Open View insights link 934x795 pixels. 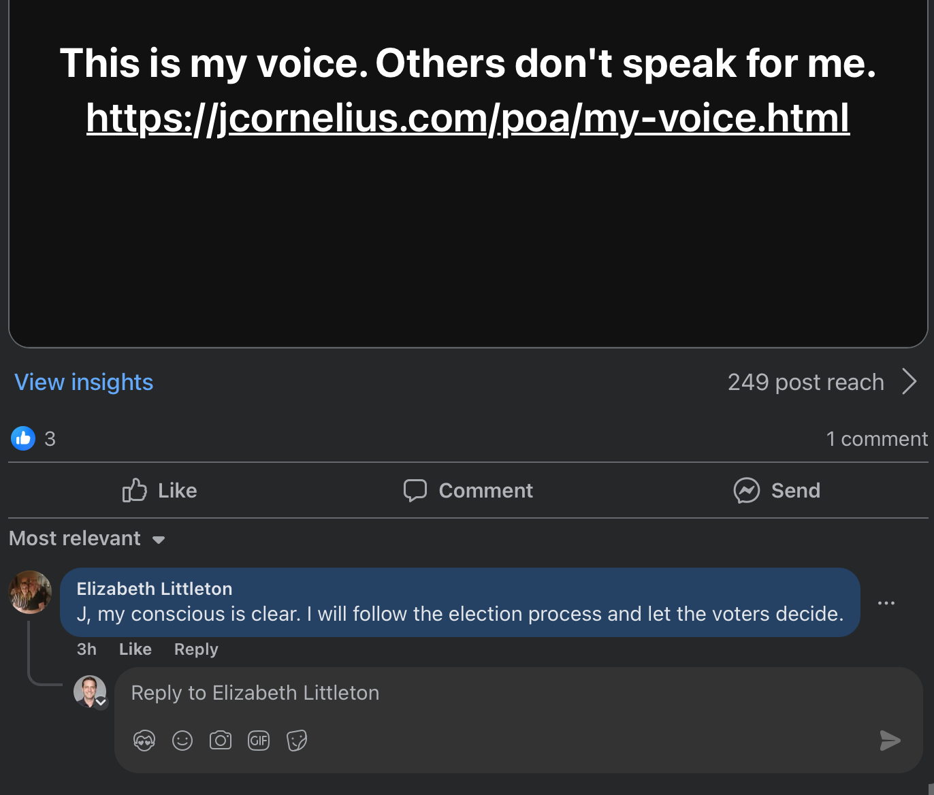coord(84,382)
